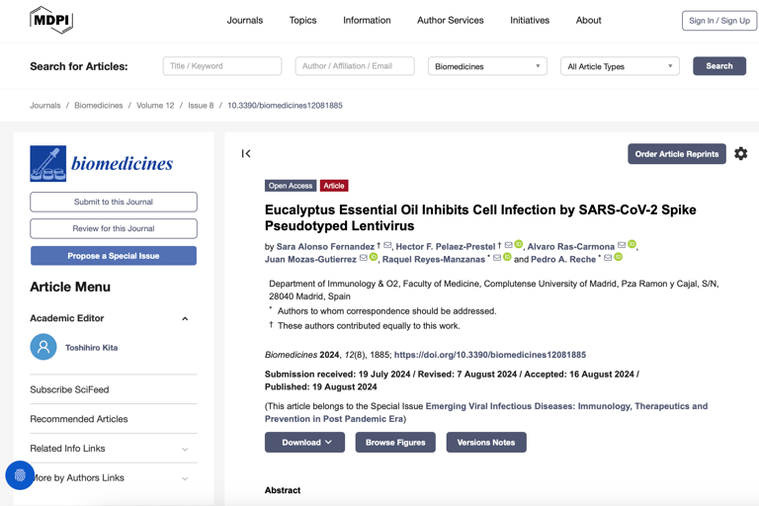Image resolution: width=759 pixels, height=506 pixels.
Task: Open the Journals menu
Action: (x=244, y=20)
